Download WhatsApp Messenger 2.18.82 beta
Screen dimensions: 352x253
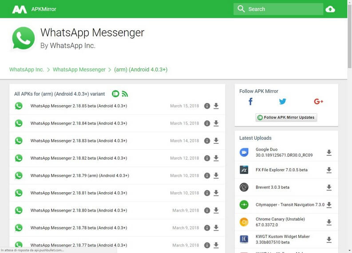point(216,158)
